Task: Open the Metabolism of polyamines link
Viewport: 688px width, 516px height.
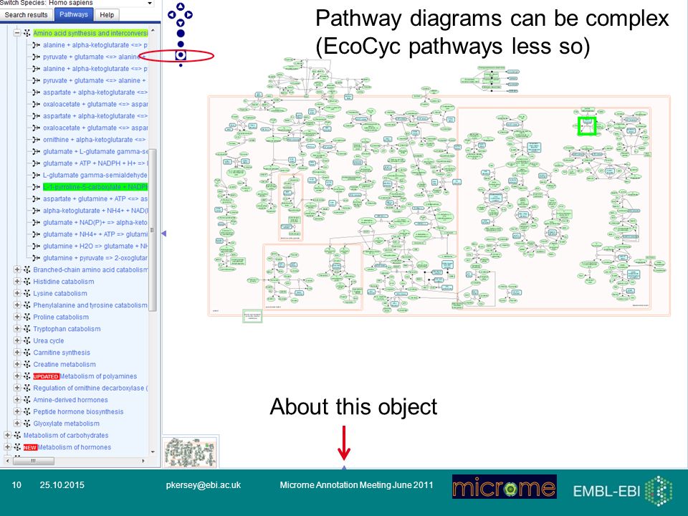Action: tap(98, 376)
